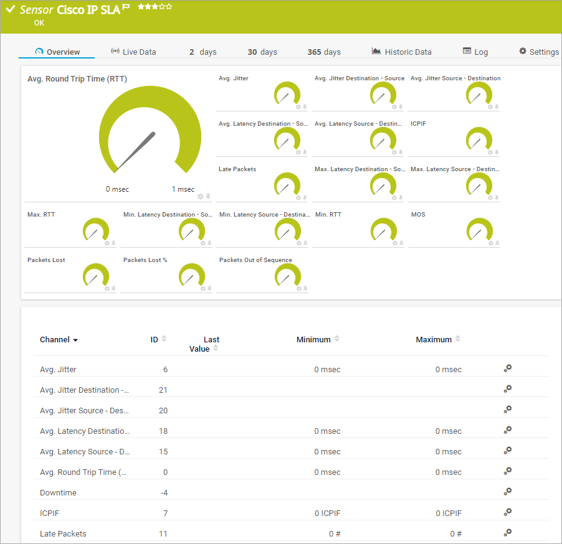Click the gear icon under MOS gauge
Viewport: 562px width, 544px height.
[490, 243]
